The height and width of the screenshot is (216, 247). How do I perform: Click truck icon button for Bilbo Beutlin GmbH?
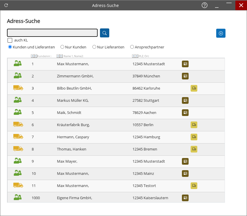(194, 88)
